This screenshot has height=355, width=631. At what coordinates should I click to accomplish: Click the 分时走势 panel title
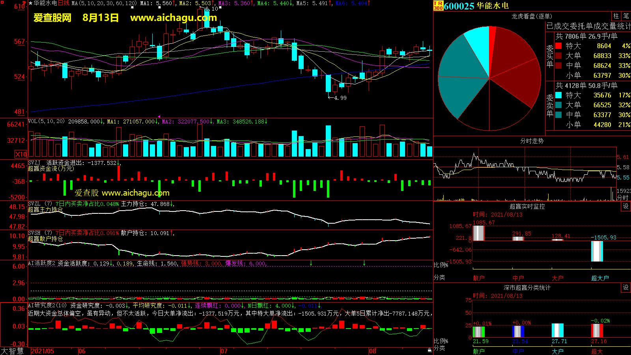point(532,141)
